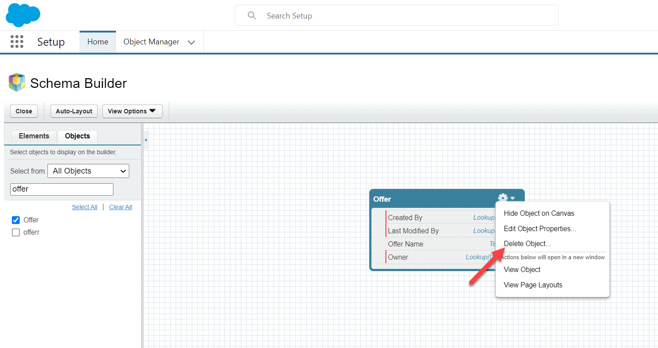Collapse the left panel with the sidebar arrow
658x348 pixels.
click(145, 139)
